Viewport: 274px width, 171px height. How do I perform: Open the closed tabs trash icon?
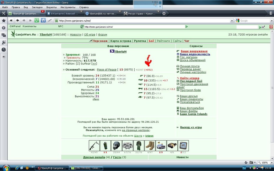coord(271,13)
